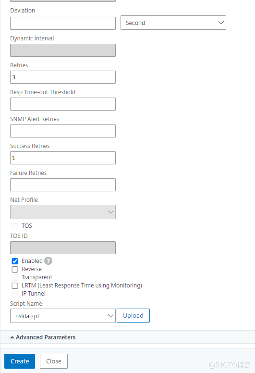Open the Script Name dropdown showing nsldap.pl
255x373 pixels.
coord(63,316)
